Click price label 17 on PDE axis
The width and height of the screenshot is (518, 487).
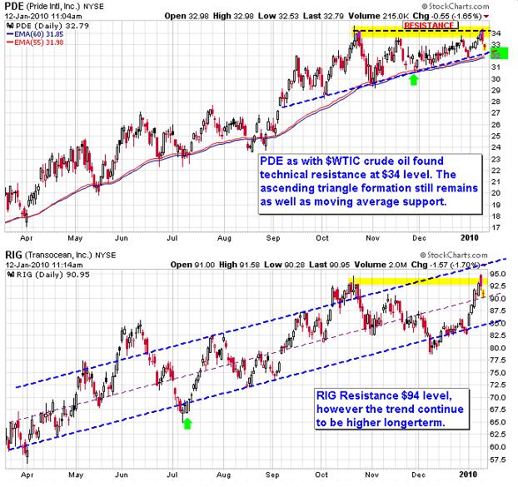pos(496,227)
